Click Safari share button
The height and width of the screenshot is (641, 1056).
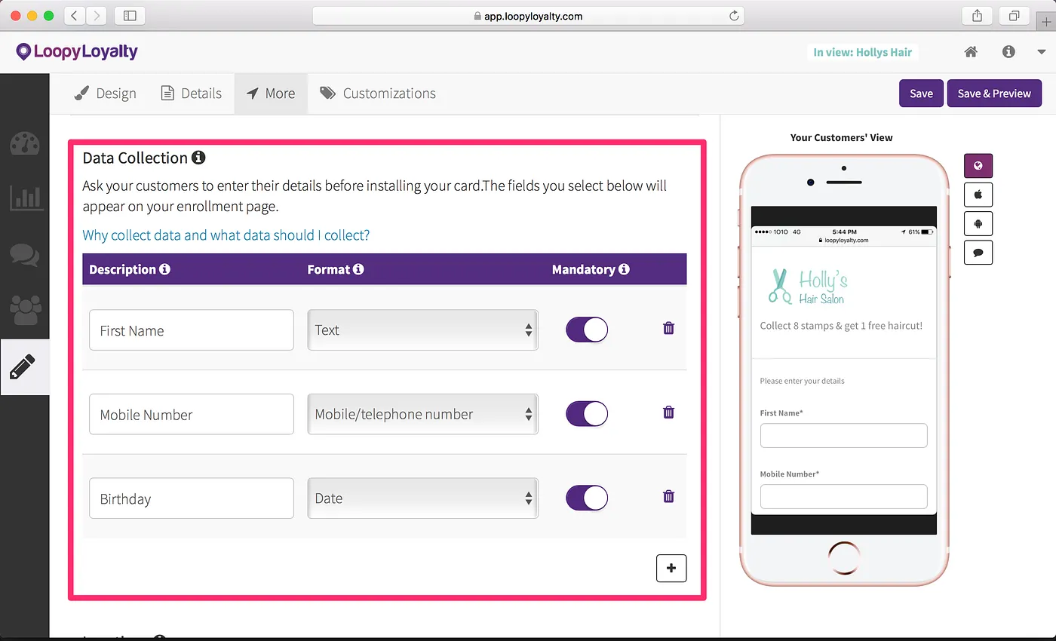[x=977, y=15]
